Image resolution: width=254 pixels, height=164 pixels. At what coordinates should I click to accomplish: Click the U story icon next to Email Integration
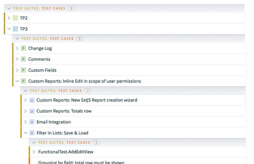[x=32, y=122]
